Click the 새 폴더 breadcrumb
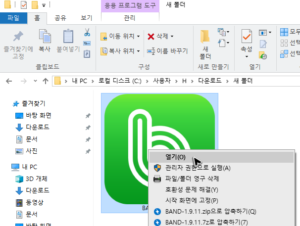 pyautogui.click(x=243, y=81)
